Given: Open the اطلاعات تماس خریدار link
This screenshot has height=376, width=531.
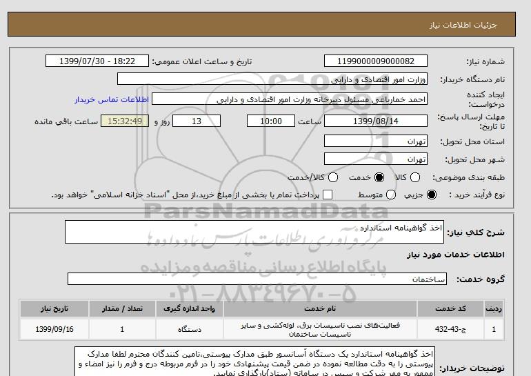Looking at the screenshot, I should click(112, 99).
